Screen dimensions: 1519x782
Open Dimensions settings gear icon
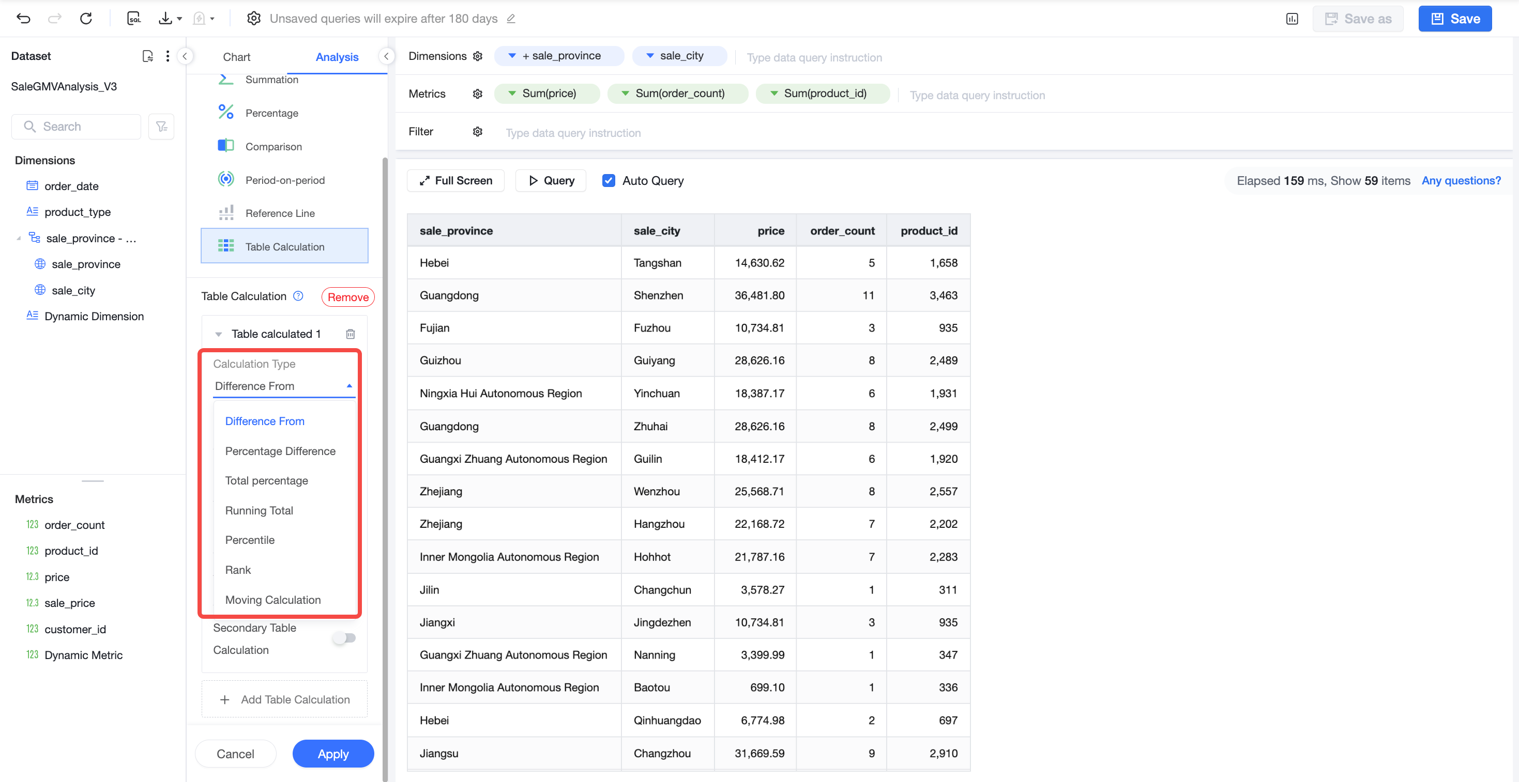click(x=478, y=56)
